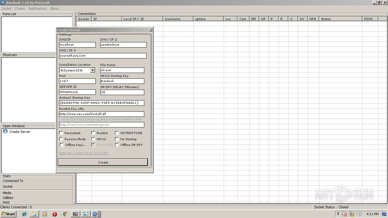The height and width of the screenshot is (218, 388).
Task: Click the DNS / IP 3 field yourself.you.com
Action: click(103, 56)
